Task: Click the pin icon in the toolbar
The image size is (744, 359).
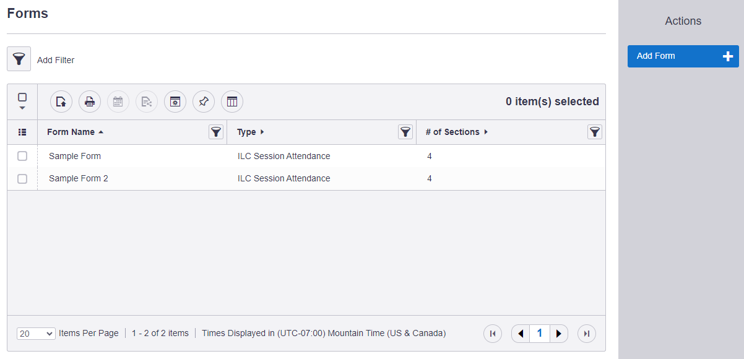Action: point(204,102)
